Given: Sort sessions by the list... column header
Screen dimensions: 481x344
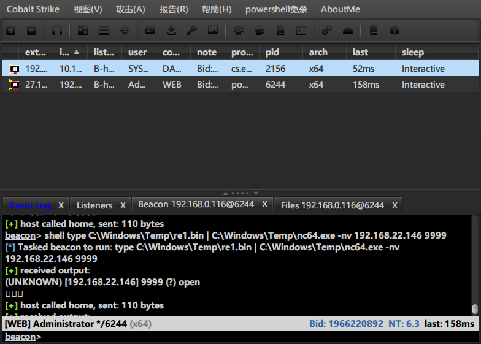Looking at the screenshot, I should click(x=104, y=52).
